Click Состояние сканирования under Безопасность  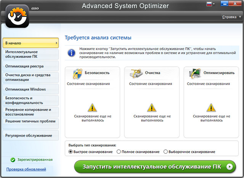point(88,84)
